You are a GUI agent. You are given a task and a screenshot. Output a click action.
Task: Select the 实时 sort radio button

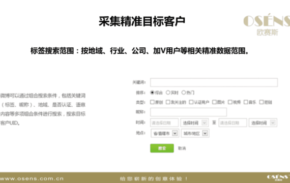point(168,93)
